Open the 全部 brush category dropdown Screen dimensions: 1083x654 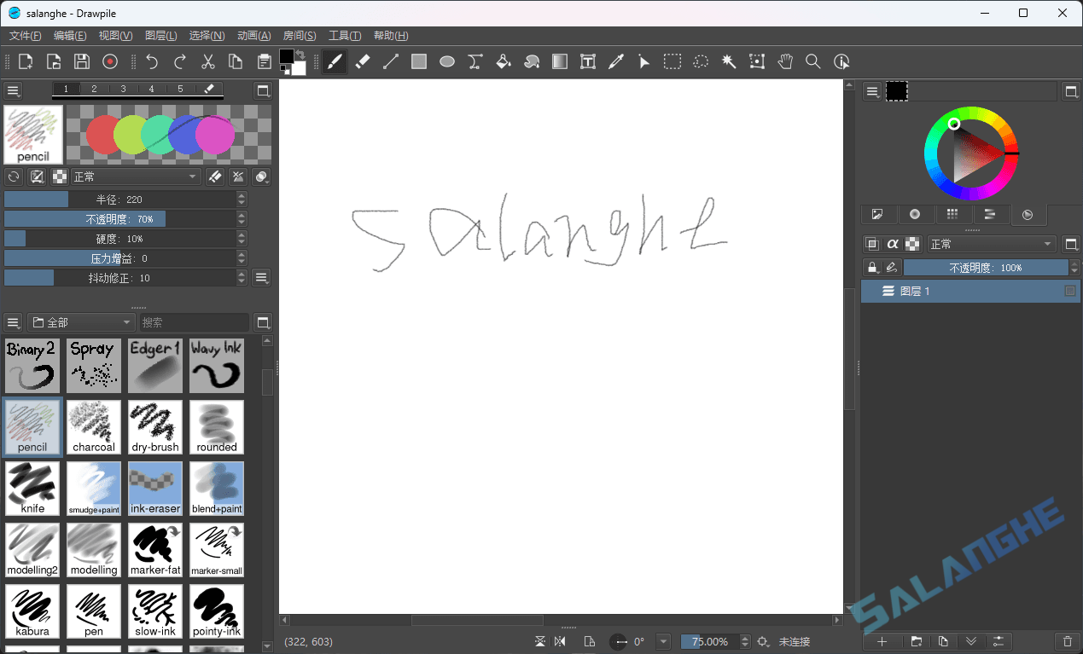click(x=81, y=322)
